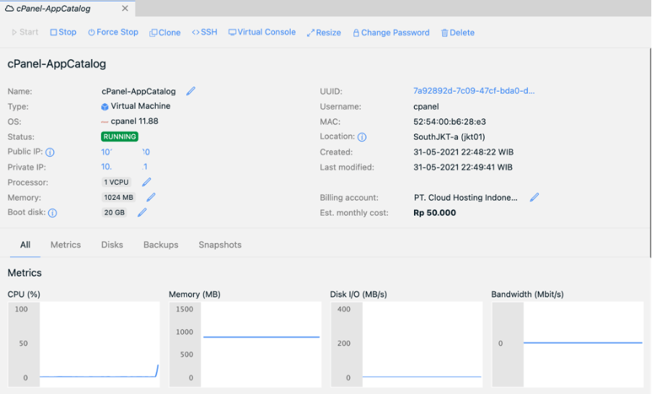The height and width of the screenshot is (394, 652).
Task: Click PT. Cloud Hosting Indone... billing text
Action: click(466, 198)
